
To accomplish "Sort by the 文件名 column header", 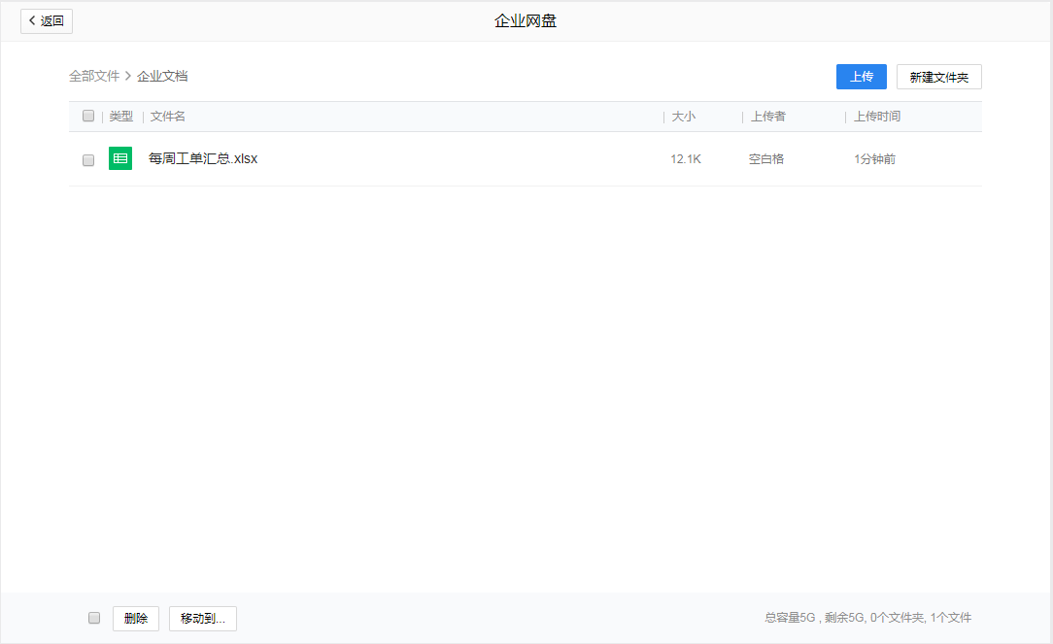I will [168, 117].
